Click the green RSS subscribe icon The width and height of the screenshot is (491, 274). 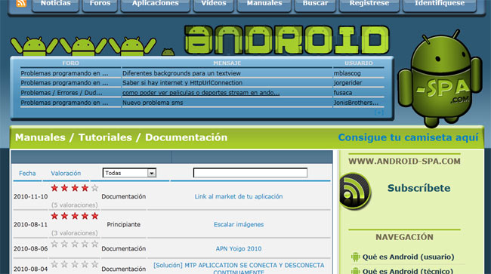(x=355, y=191)
